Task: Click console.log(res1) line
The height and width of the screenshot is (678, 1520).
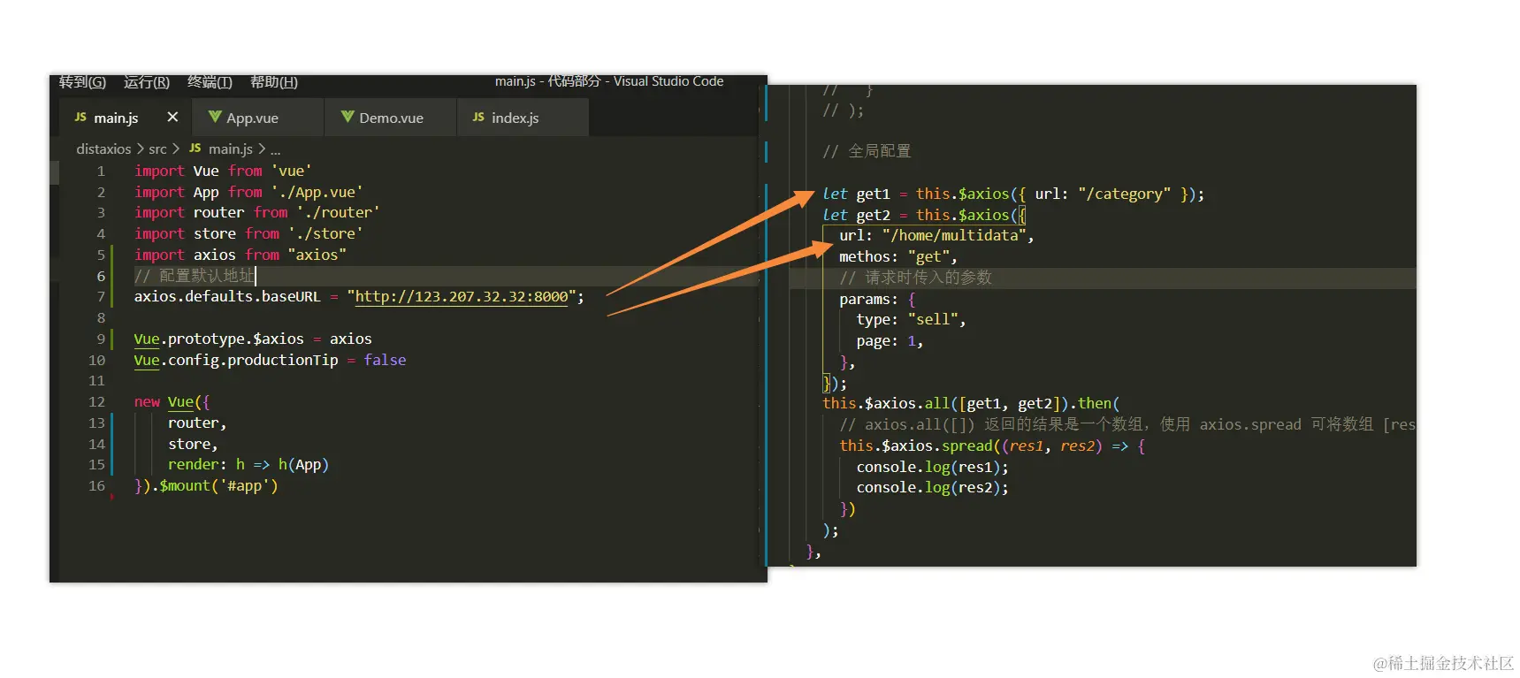Action: pyautogui.click(x=933, y=468)
